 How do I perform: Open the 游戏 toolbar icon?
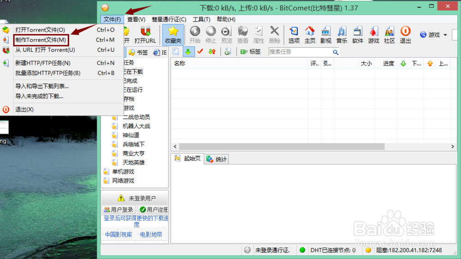pyautogui.click(x=373, y=35)
